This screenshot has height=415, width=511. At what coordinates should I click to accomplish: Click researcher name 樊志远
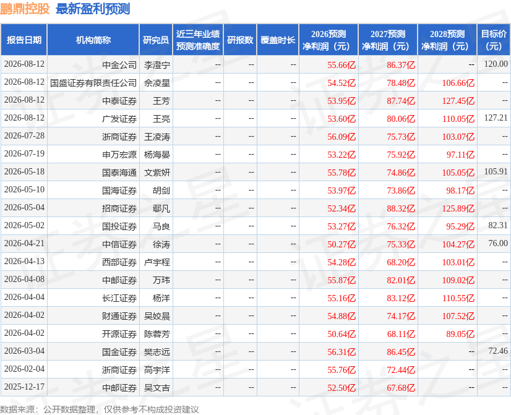tap(157, 351)
